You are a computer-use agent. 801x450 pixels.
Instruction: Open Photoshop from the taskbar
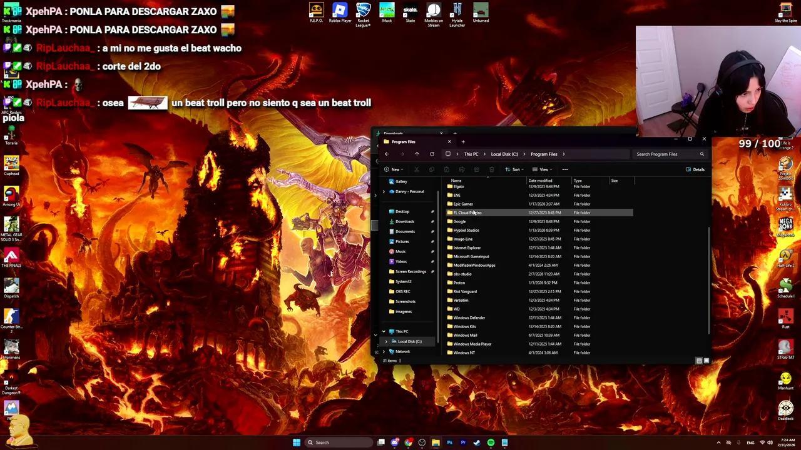(x=449, y=442)
